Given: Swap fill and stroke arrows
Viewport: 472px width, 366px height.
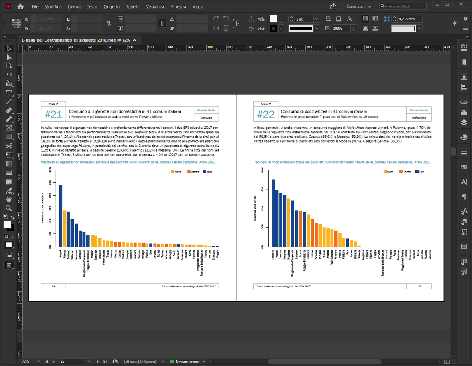Looking at the screenshot, I should pos(12,217).
